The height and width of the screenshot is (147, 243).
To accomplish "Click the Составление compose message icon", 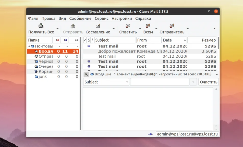I will [x=98, y=26].
